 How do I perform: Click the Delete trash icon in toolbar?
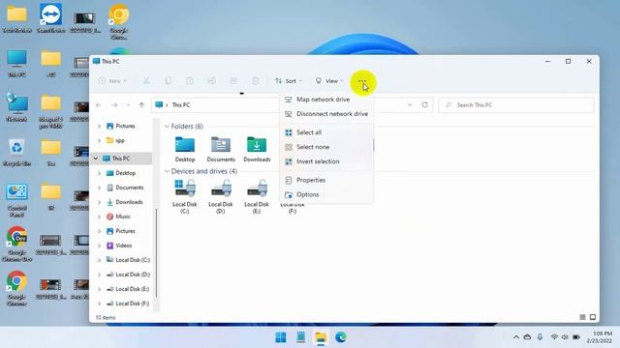pyautogui.click(x=256, y=81)
